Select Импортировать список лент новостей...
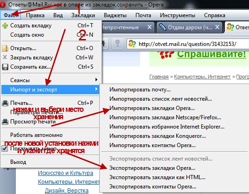 pyautogui.click(x=174, y=99)
